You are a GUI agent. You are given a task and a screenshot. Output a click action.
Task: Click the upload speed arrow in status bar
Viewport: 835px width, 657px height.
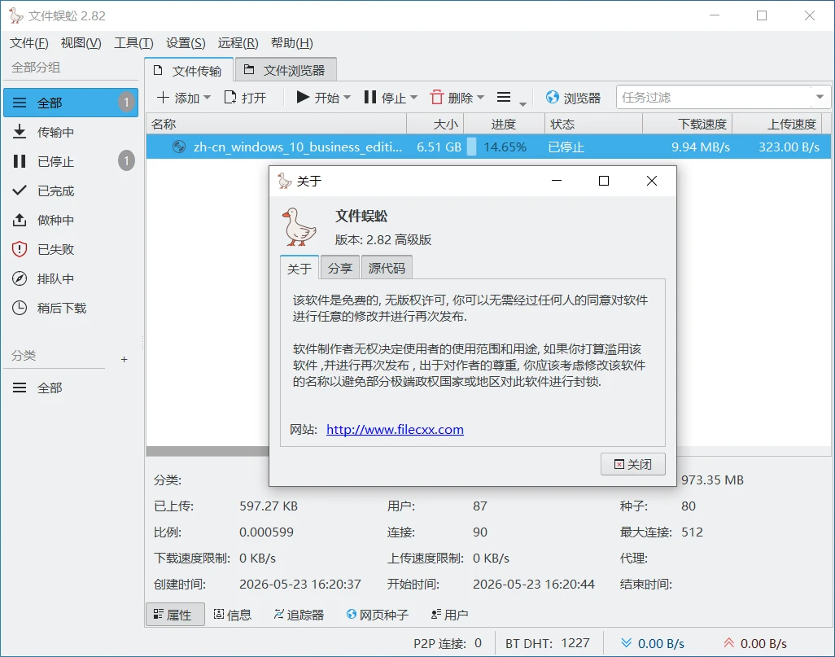click(x=728, y=643)
